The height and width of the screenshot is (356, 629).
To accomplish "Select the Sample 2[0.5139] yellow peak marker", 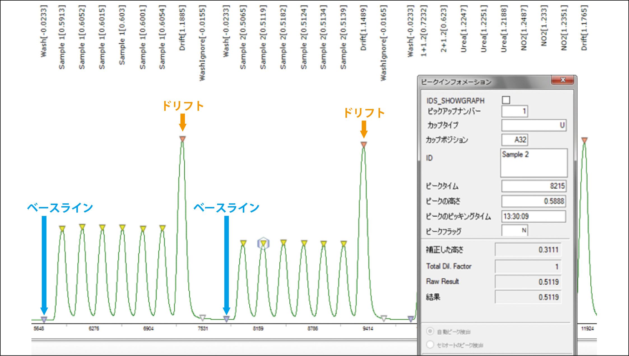I will pos(344,243).
